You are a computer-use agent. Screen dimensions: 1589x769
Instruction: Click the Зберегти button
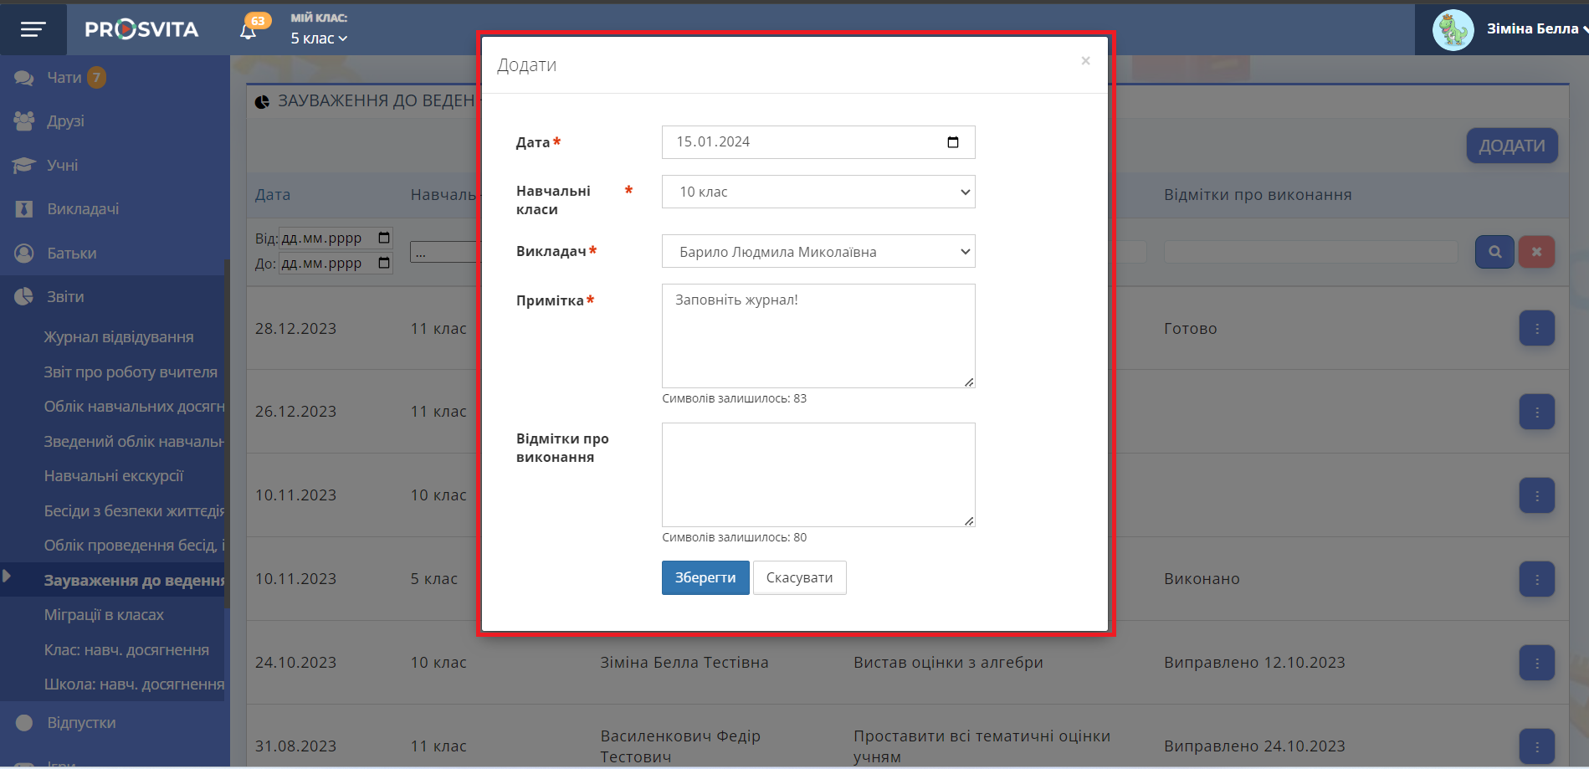click(705, 578)
